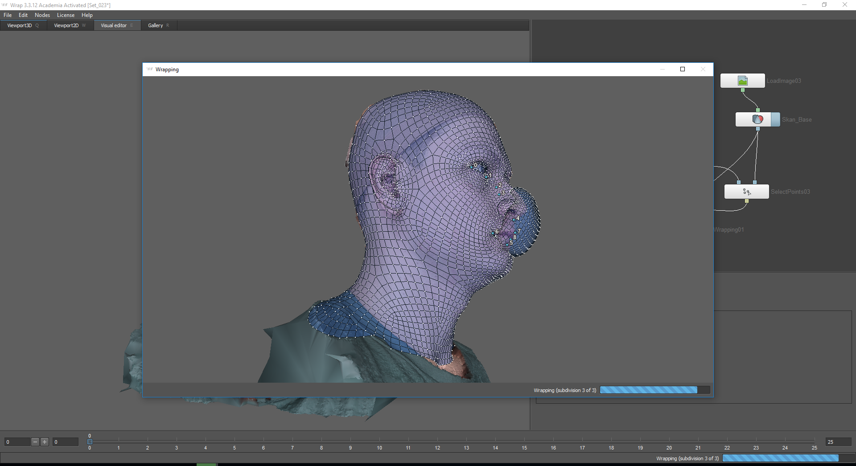Open the File menu
The height and width of the screenshot is (466, 856).
point(8,15)
